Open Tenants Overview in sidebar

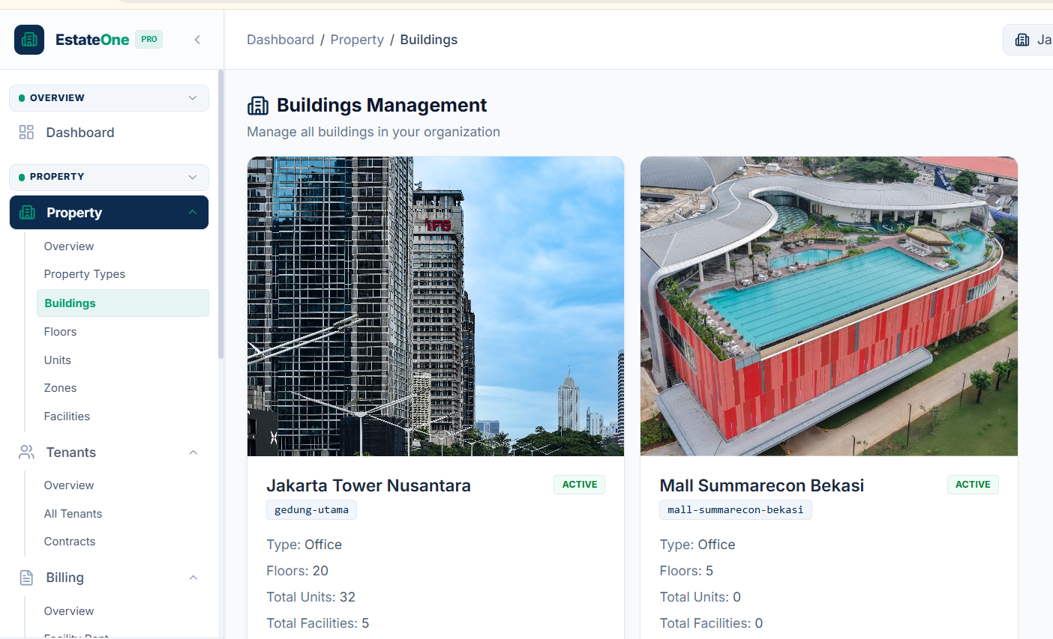click(69, 485)
